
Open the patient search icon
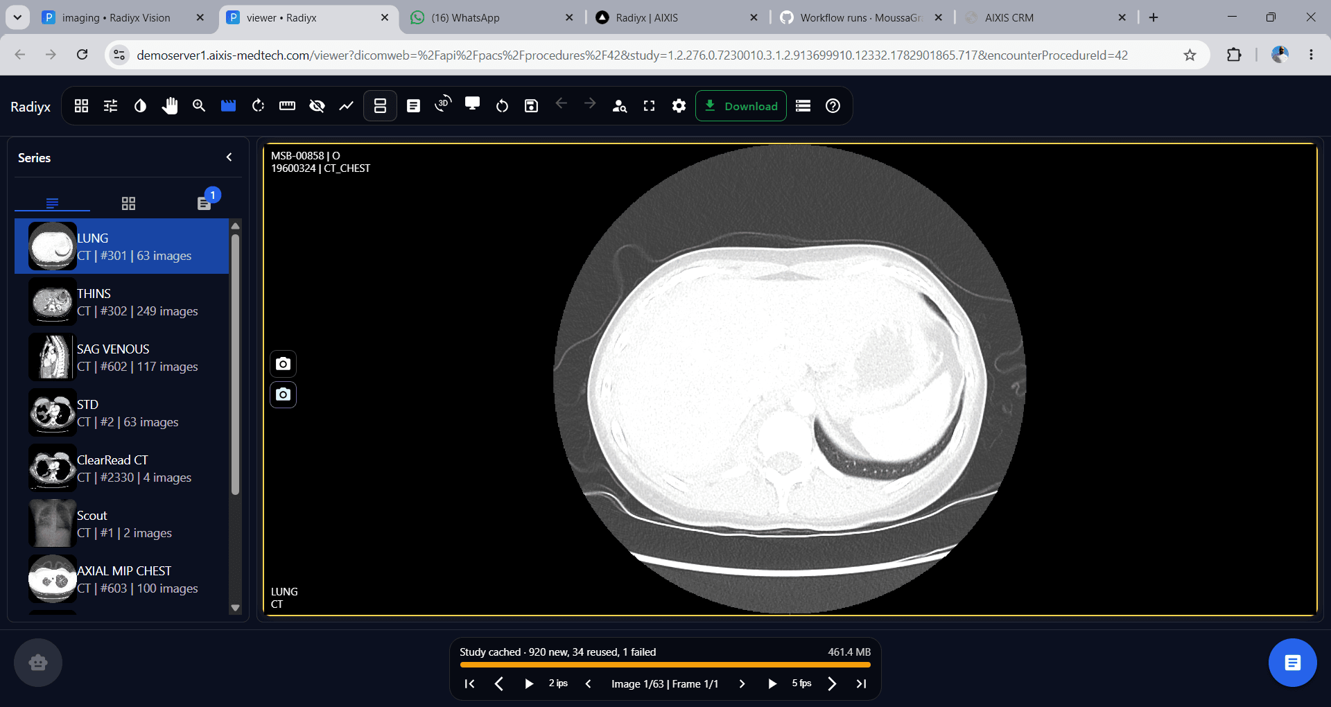pyautogui.click(x=620, y=106)
